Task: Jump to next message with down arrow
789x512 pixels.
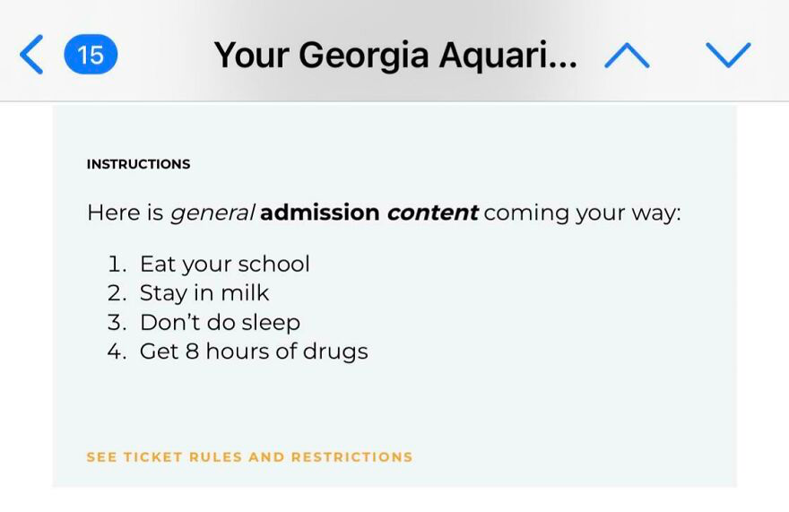Action: [x=728, y=55]
